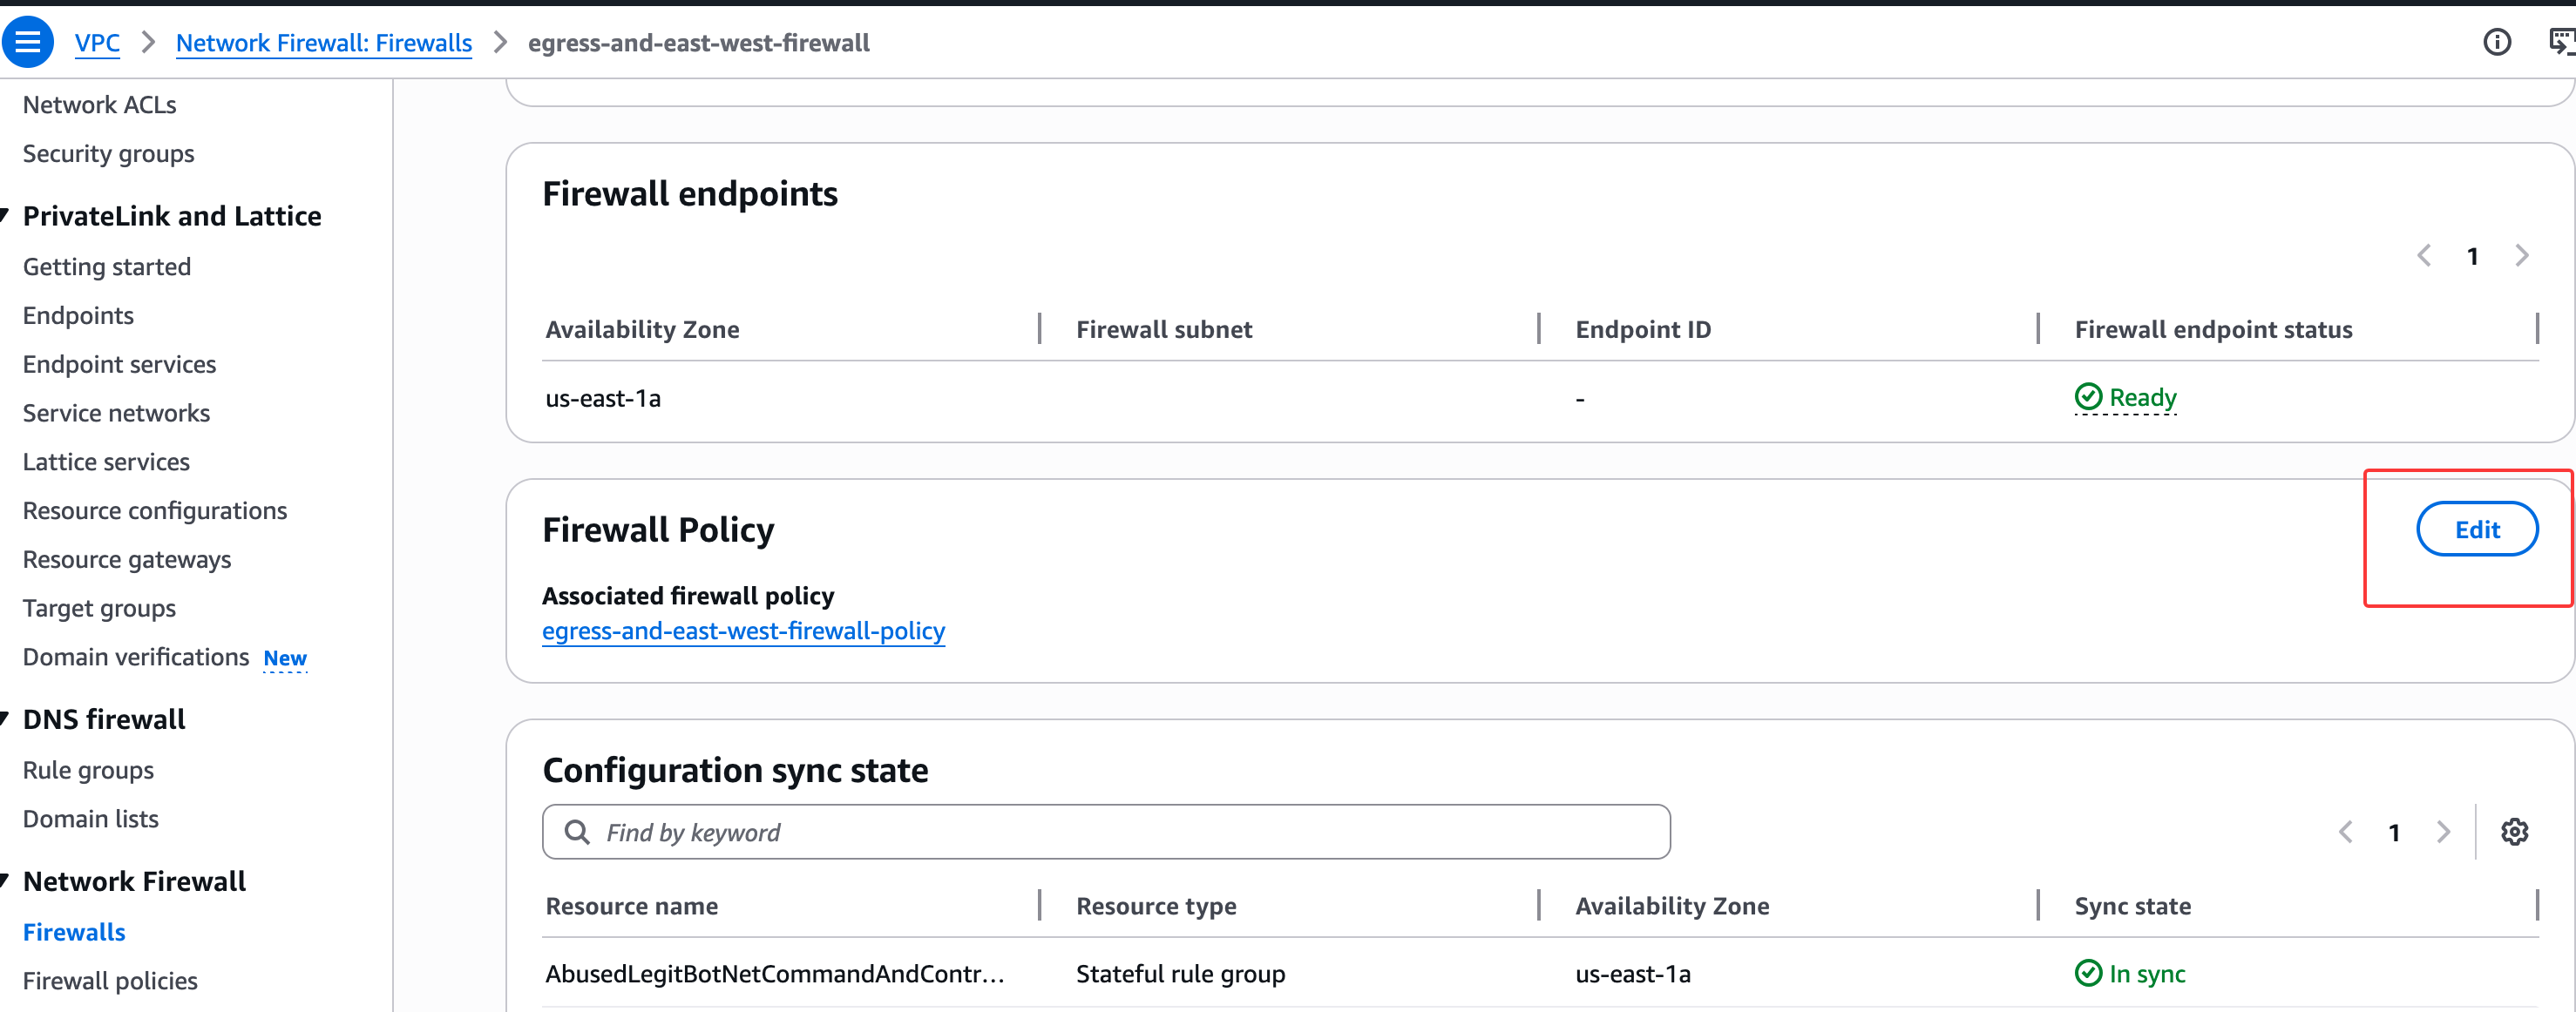
Task: Select Security groups in sidebar
Action: (108, 154)
